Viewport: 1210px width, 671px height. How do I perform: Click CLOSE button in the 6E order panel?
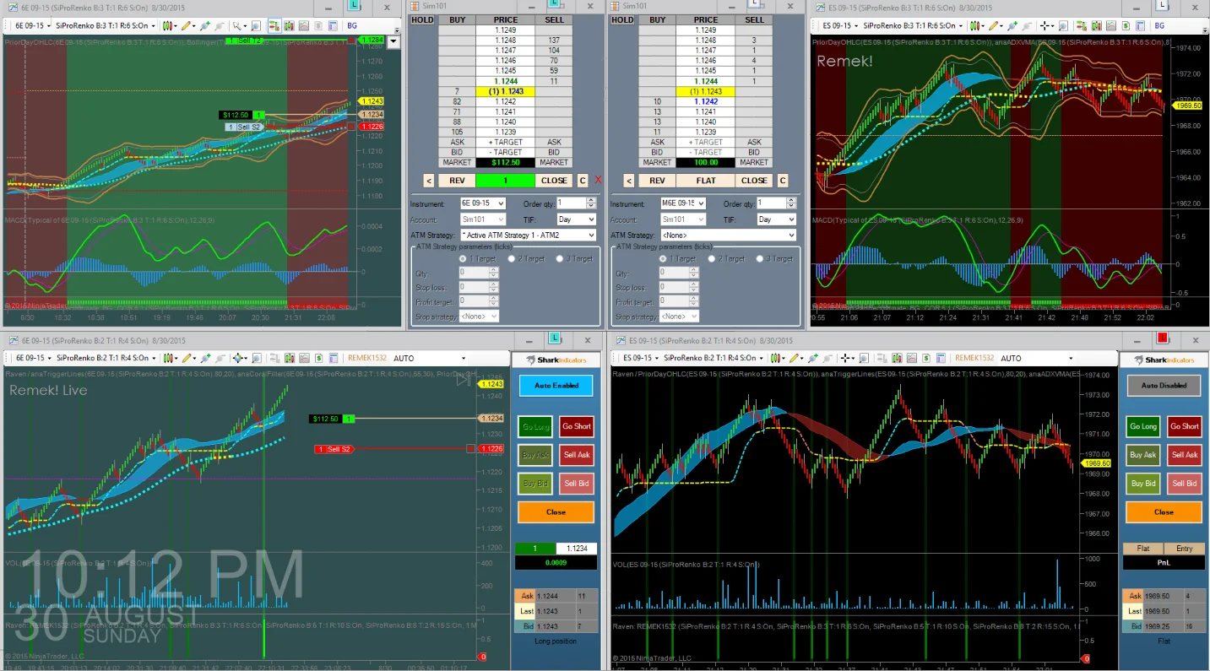pyautogui.click(x=554, y=180)
